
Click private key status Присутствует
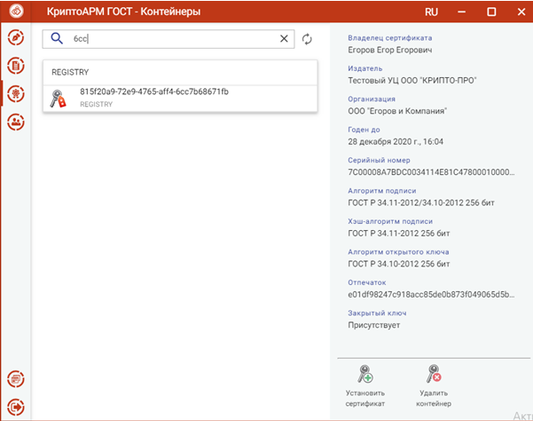[x=374, y=325]
